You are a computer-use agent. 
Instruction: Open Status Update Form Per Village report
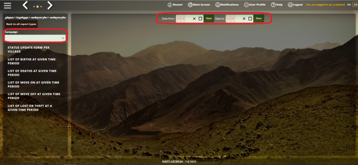(29, 49)
